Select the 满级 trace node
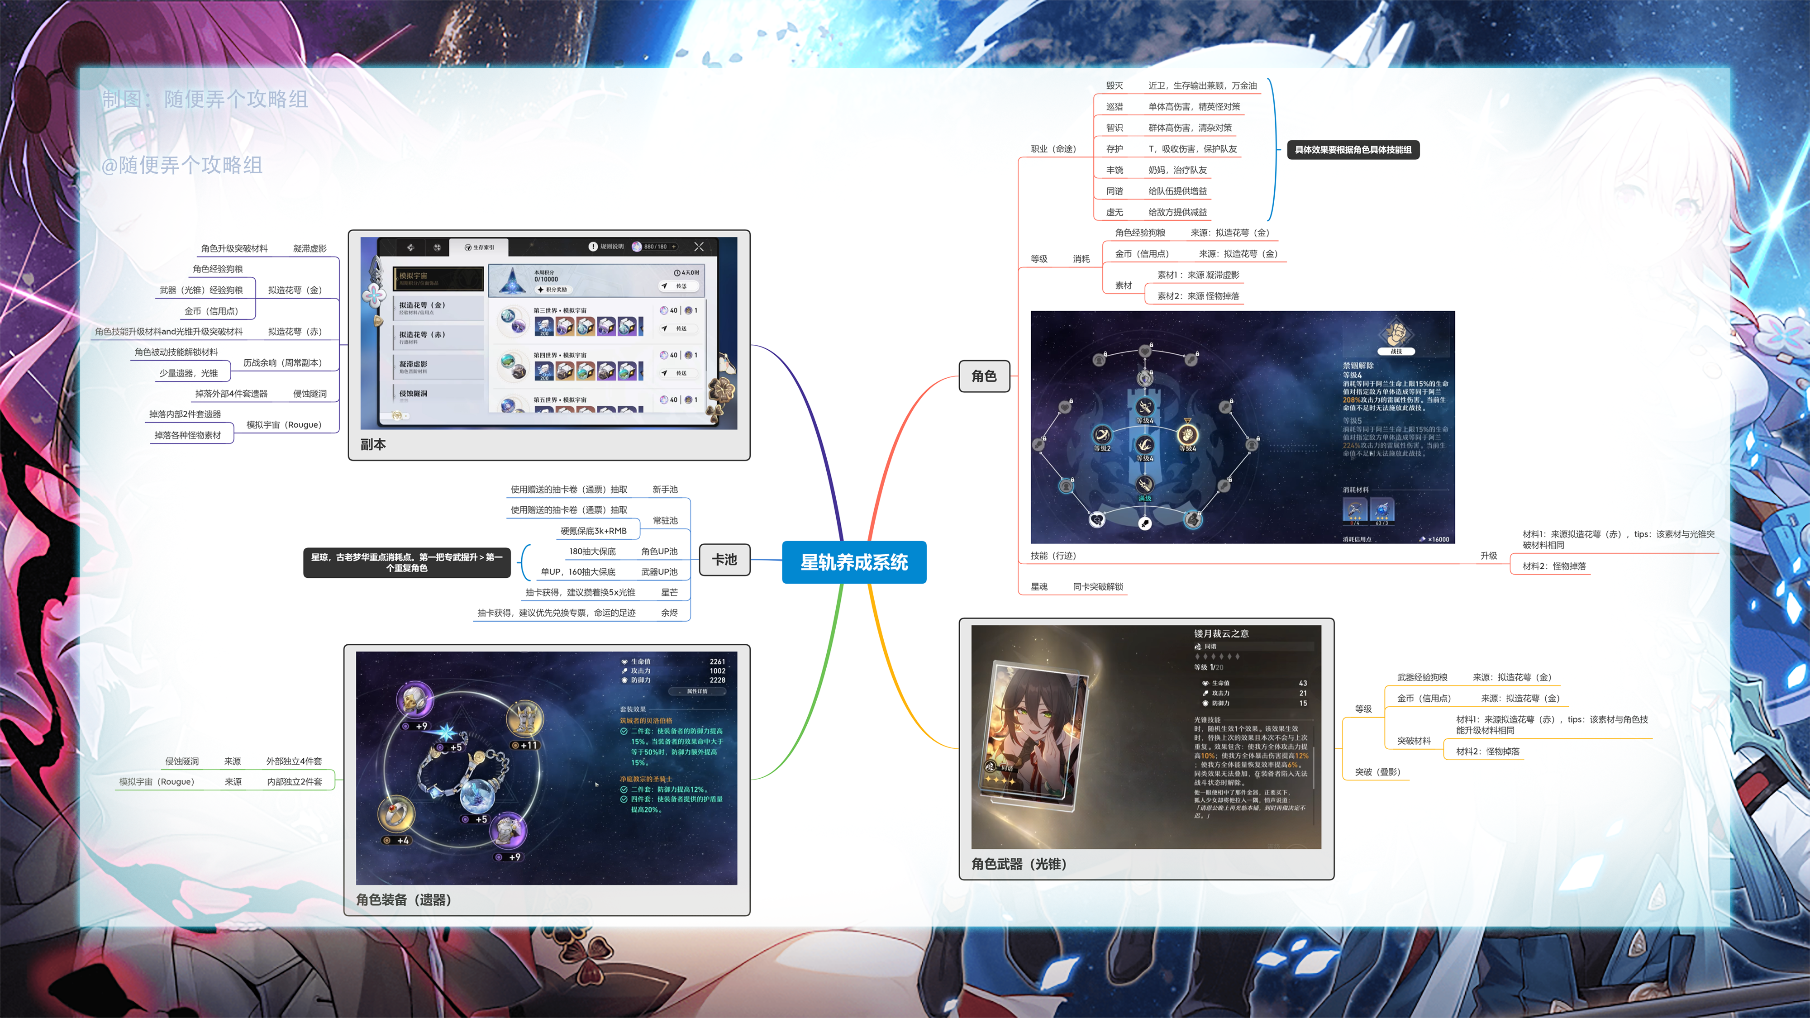This screenshot has height=1018, width=1810. 1145,485
